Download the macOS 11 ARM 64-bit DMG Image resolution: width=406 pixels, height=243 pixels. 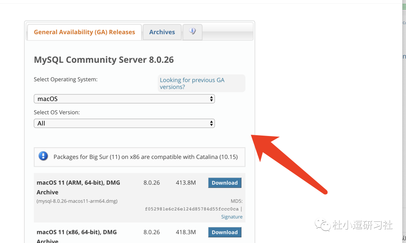click(x=225, y=183)
